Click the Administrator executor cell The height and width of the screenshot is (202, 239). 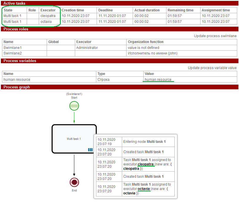(x=87, y=48)
